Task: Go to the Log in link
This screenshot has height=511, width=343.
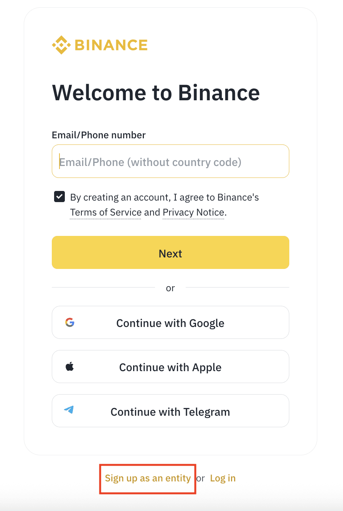Action: [x=223, y=478]
